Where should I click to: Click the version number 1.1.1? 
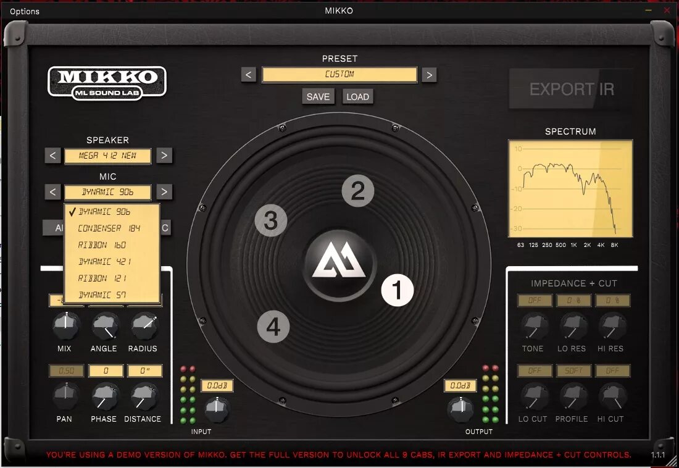pyautogui.click(x=658, y=455)
